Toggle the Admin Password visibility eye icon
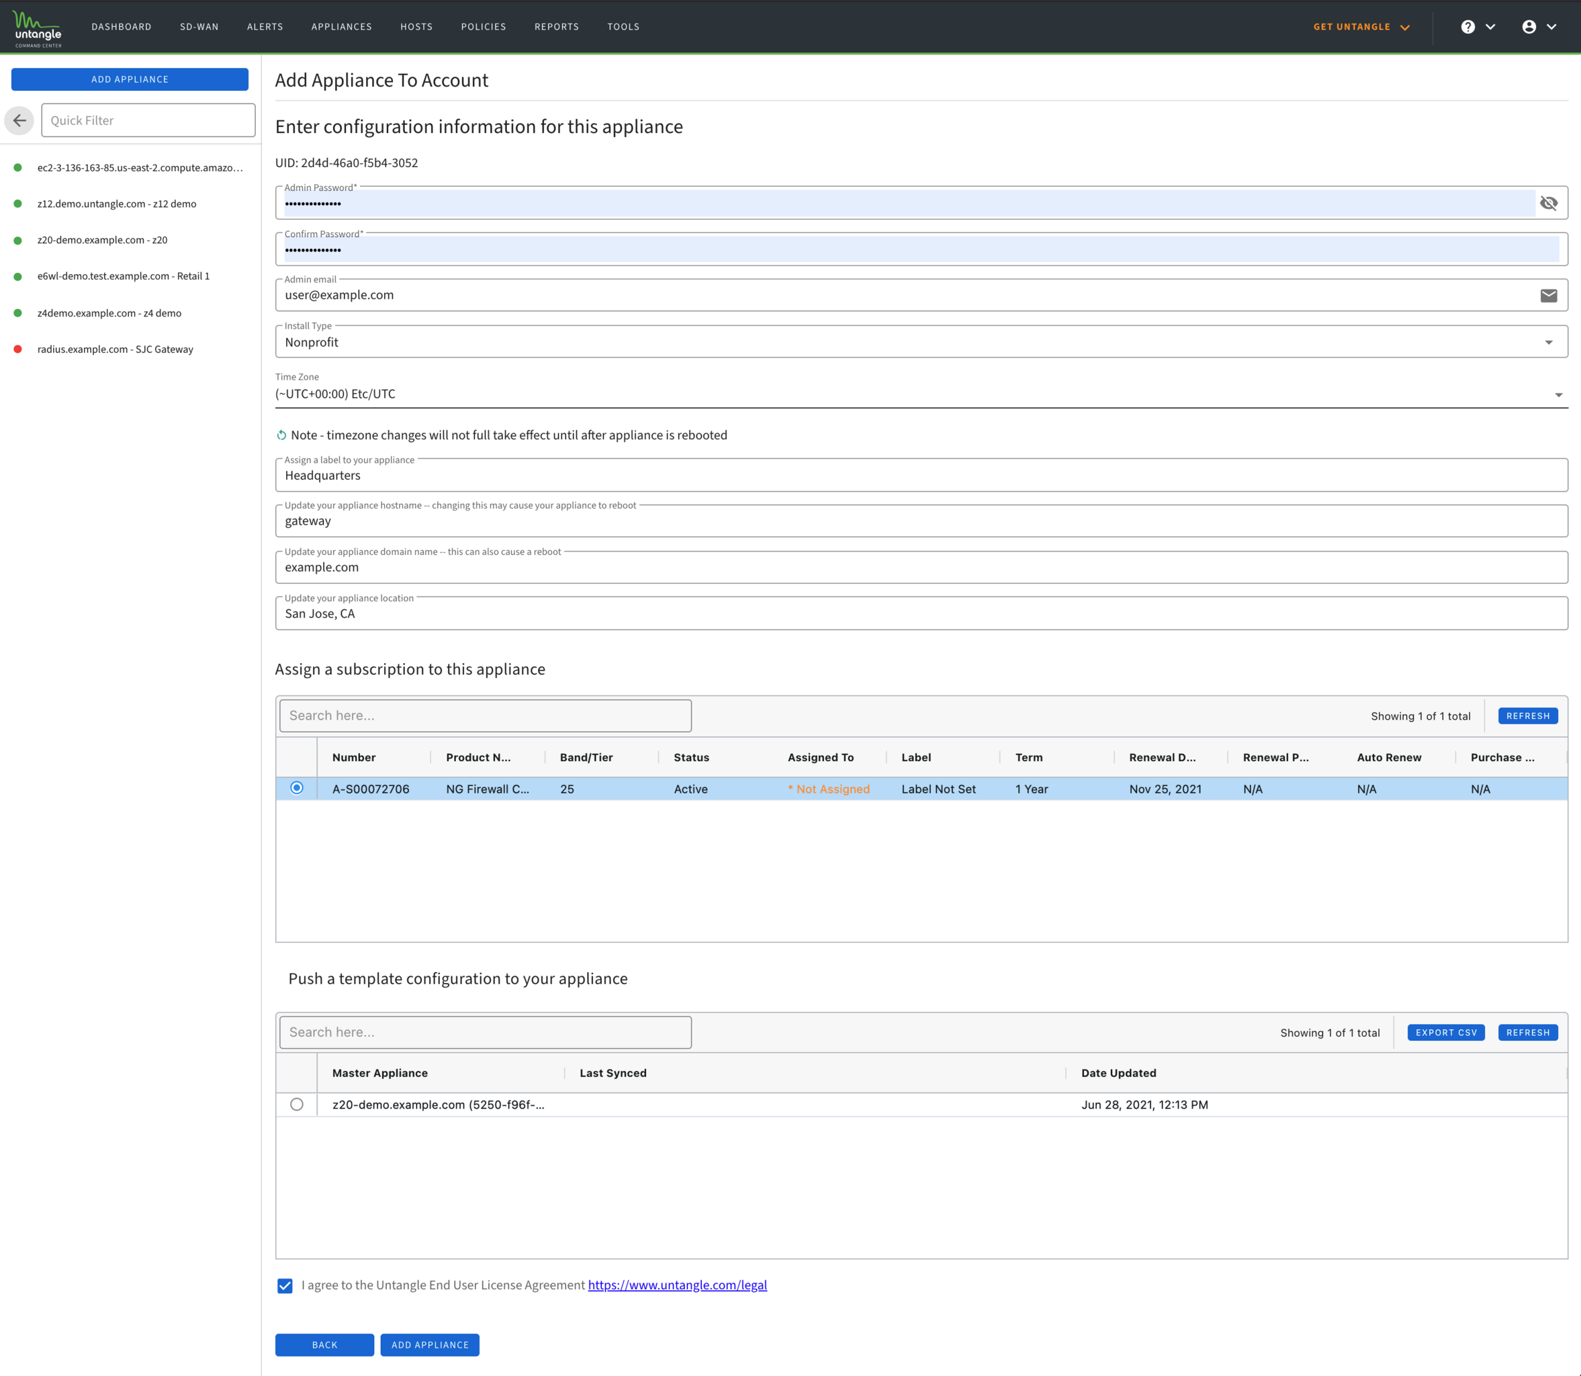 tap(1549, 204)
